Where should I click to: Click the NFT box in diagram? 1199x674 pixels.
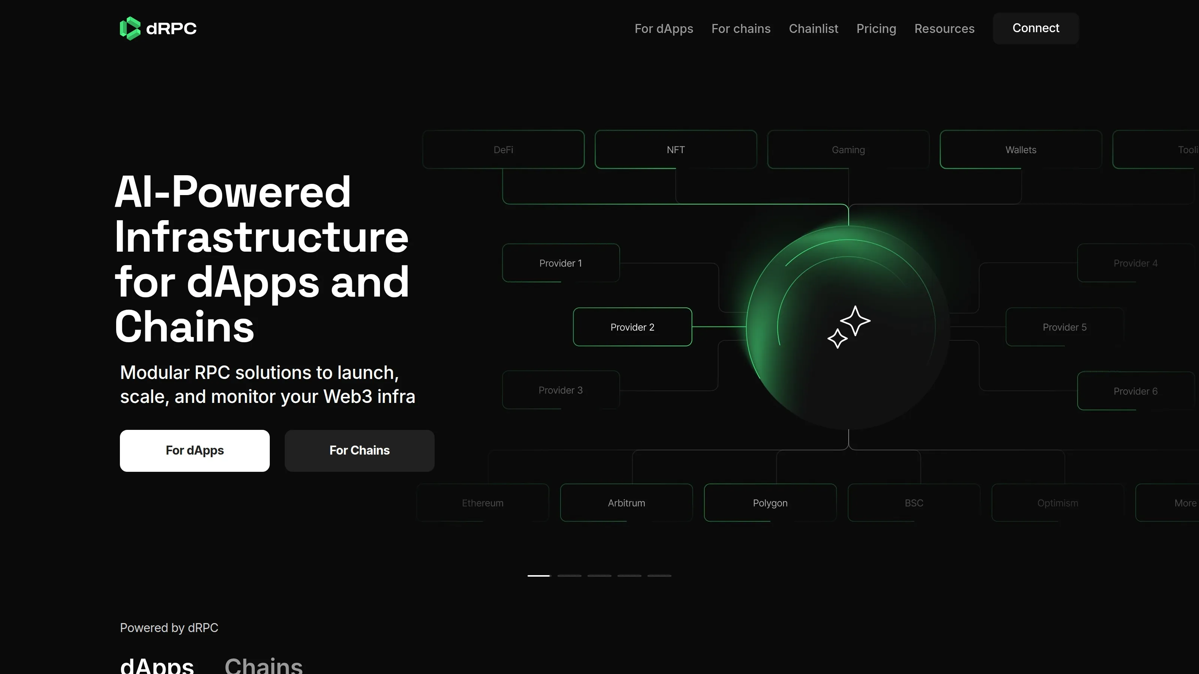click(x=676, y=149)
